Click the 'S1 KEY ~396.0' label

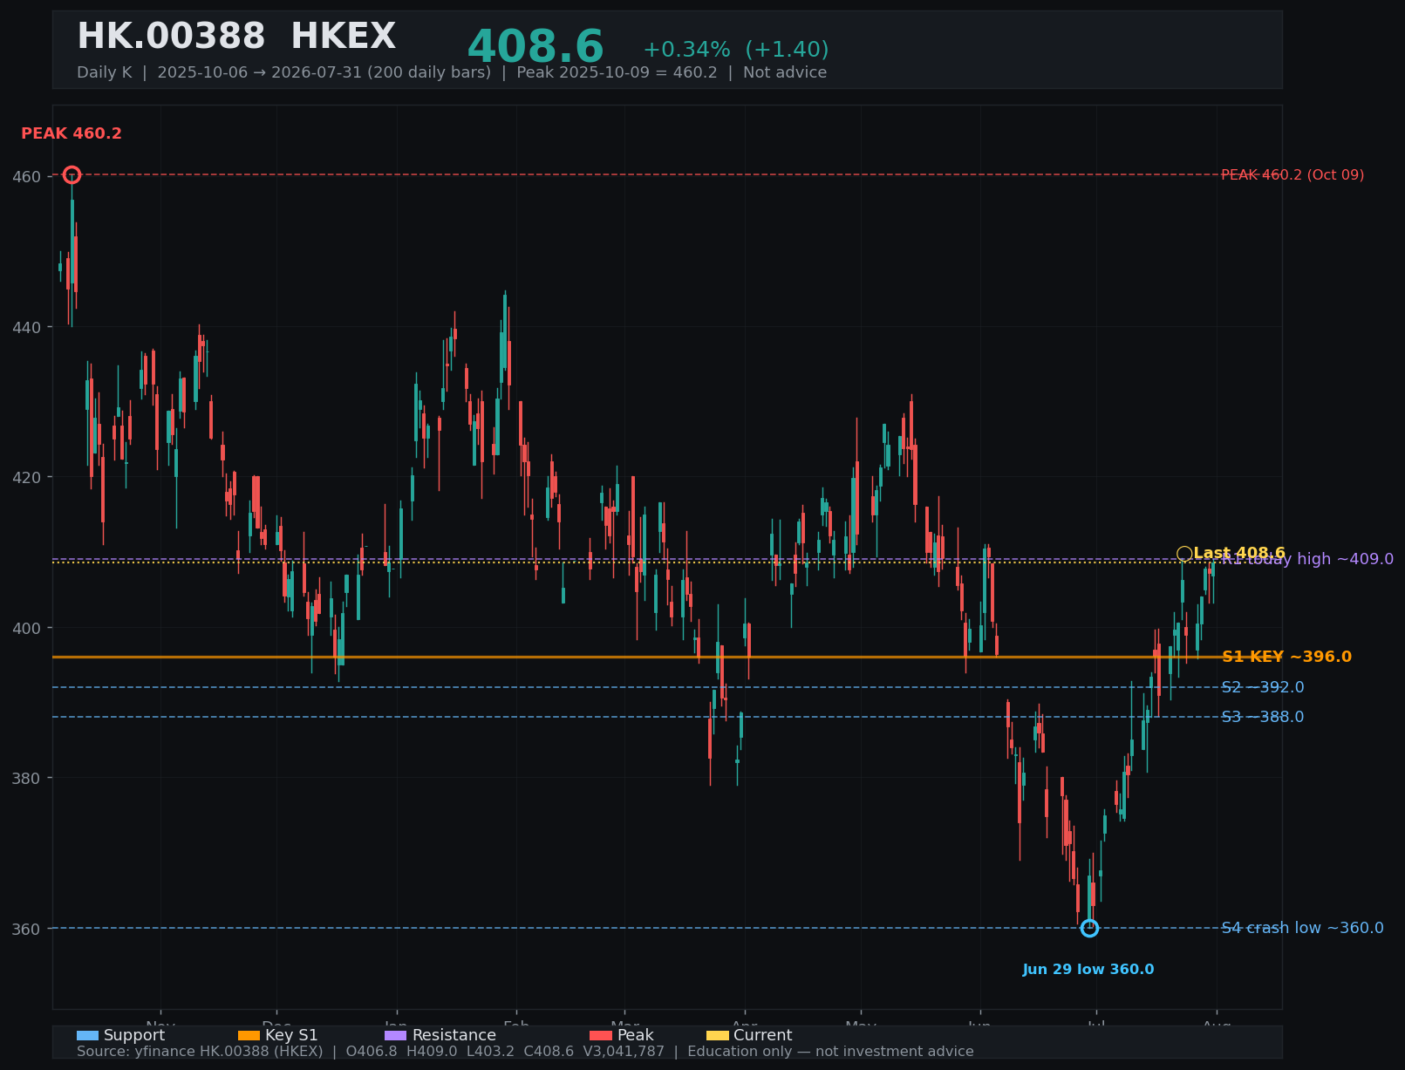pos(1287,658)
